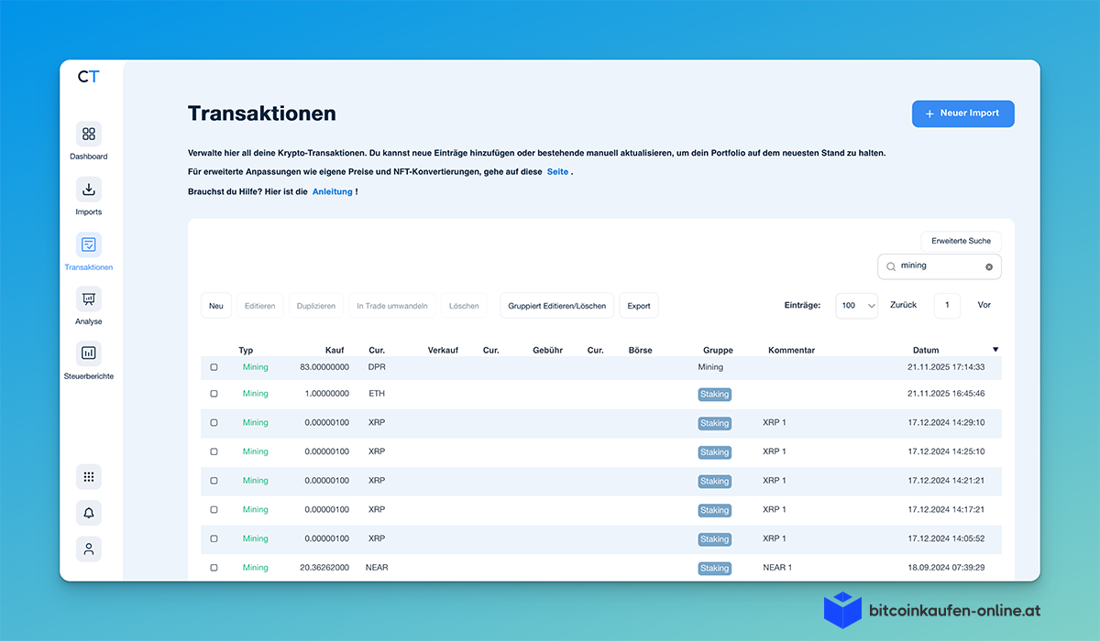Open the Dashboard sidebar icon
The width and height of the screenshot is (1100, 641).
[x=89, y=134]
